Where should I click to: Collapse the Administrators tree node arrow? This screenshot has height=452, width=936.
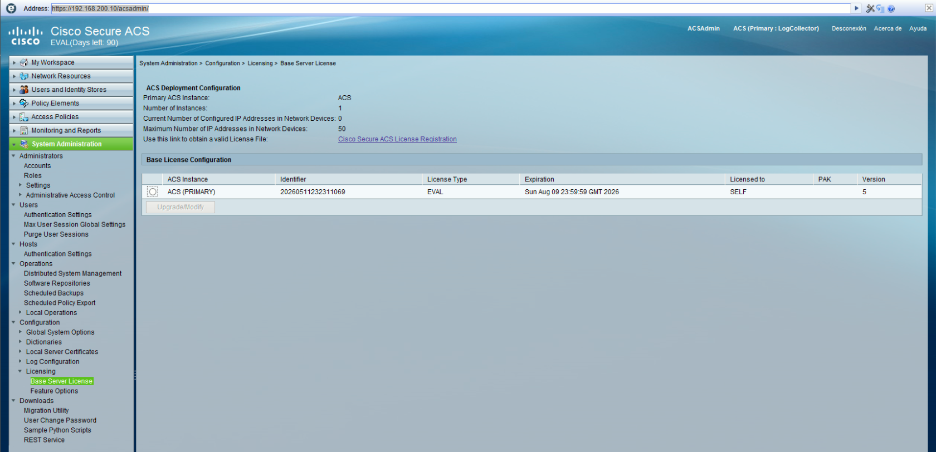(14, 156)
